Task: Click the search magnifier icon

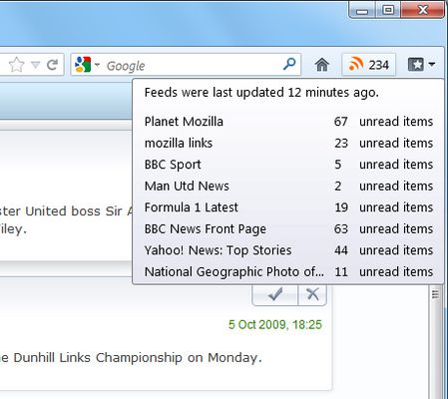Action: tap(289, 64)
